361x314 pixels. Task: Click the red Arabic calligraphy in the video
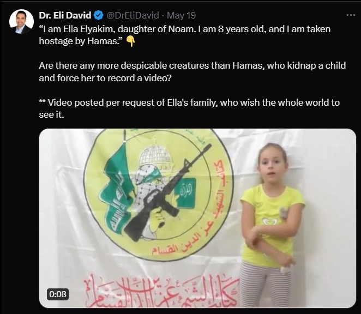tap(161, 291)
